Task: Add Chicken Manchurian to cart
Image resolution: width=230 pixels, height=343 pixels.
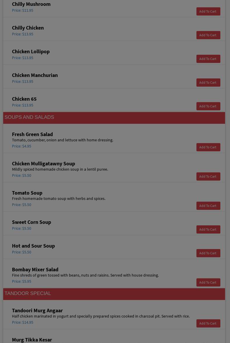Action: 208,83
